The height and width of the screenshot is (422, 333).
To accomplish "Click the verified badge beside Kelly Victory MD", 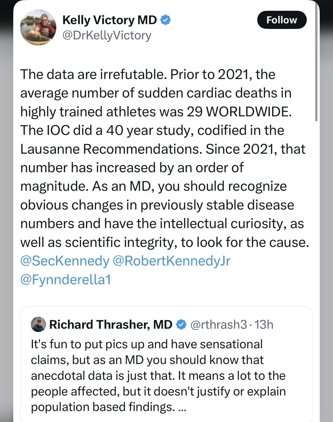I will click(166, 20).
